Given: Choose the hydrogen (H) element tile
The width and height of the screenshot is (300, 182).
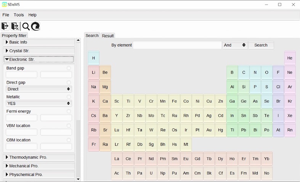Looking at the screenshot, I should click(x=93, y=58).
